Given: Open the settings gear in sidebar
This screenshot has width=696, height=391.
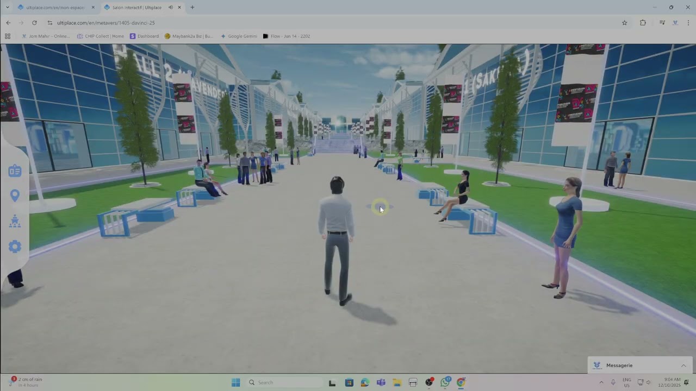Looking at the screenshot, I should click(15, 247).
